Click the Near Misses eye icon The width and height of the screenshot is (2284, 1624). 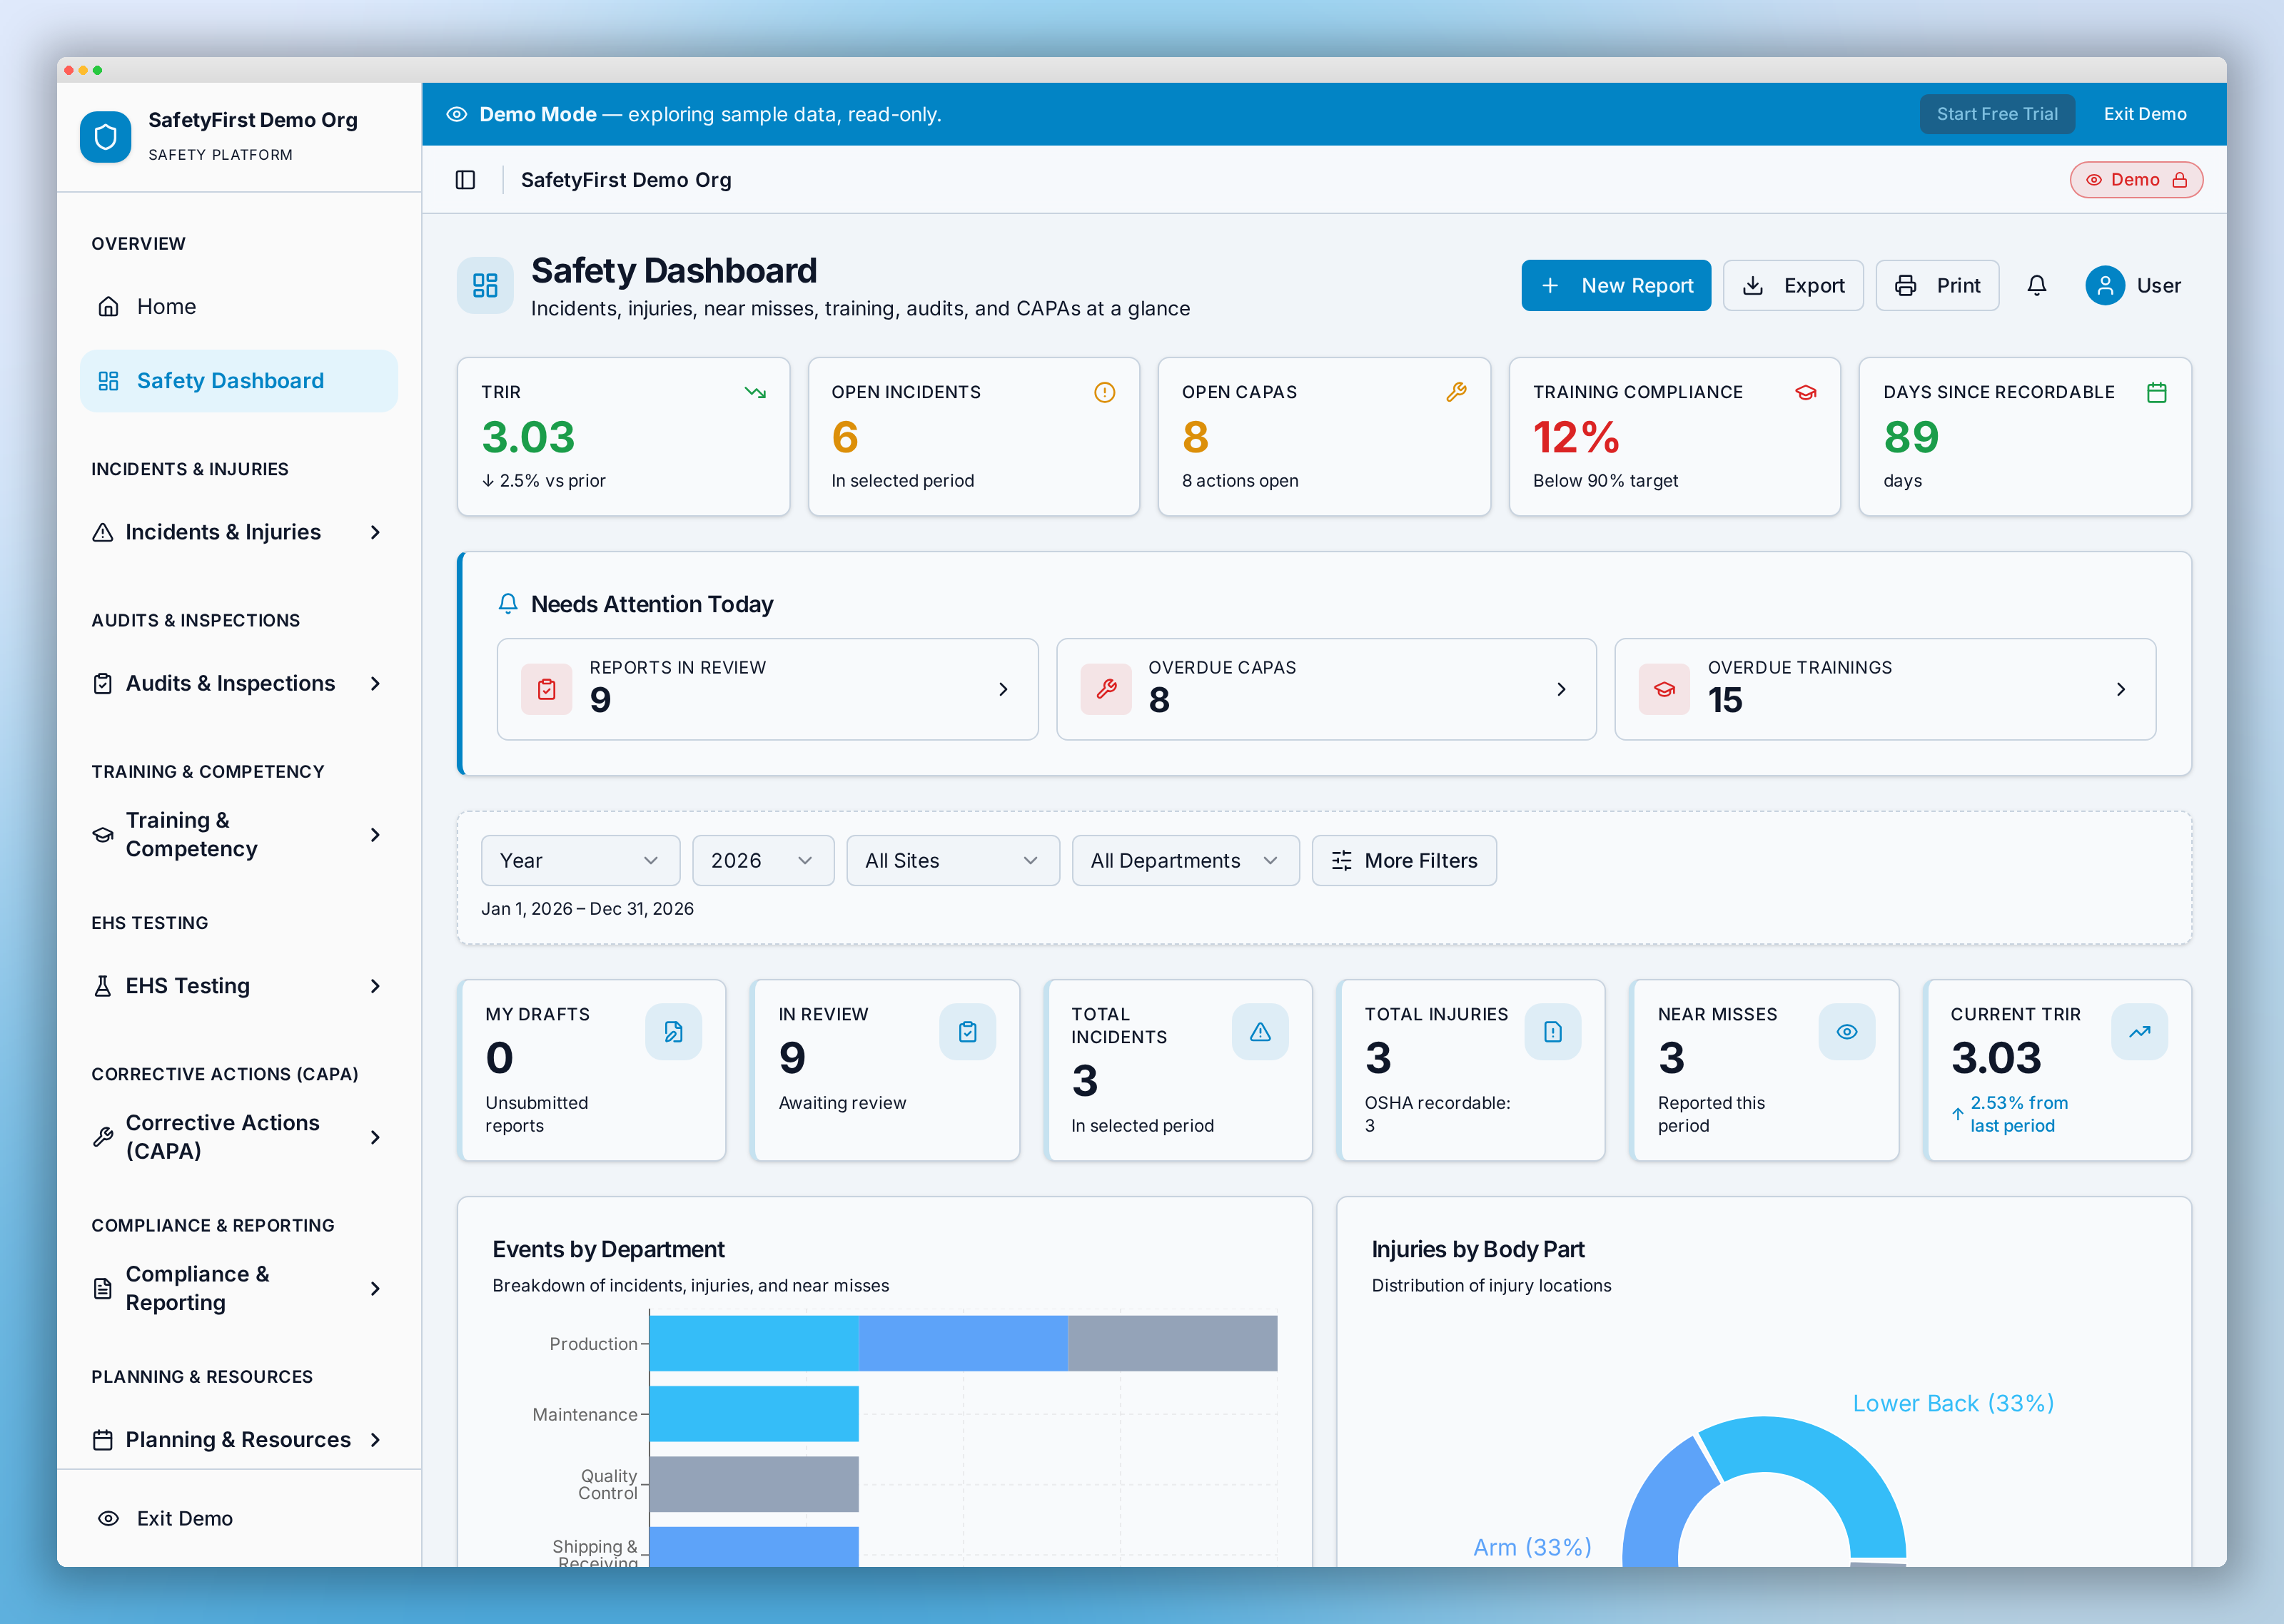tap(1847, 1032)
